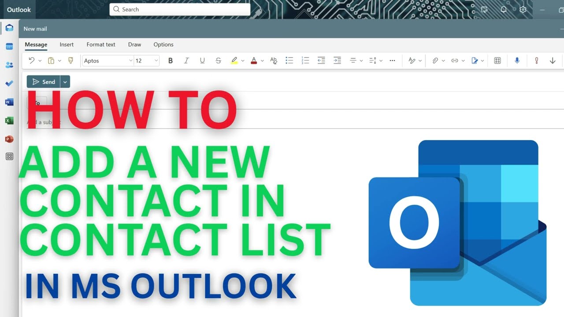Click the line spacing icon

click(x=372, y=61)
